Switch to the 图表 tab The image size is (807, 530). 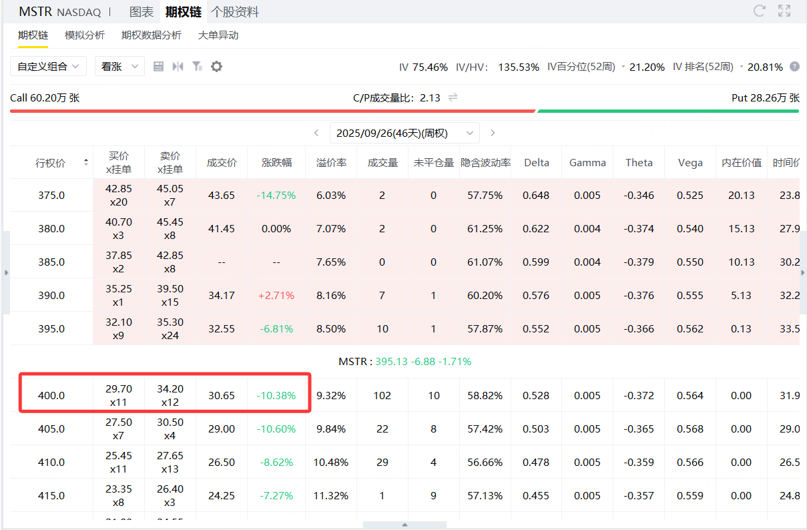(142, 12)
